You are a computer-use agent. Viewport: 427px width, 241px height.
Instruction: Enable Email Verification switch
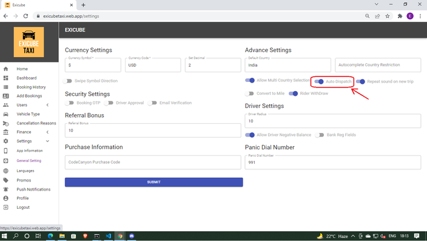152,103
